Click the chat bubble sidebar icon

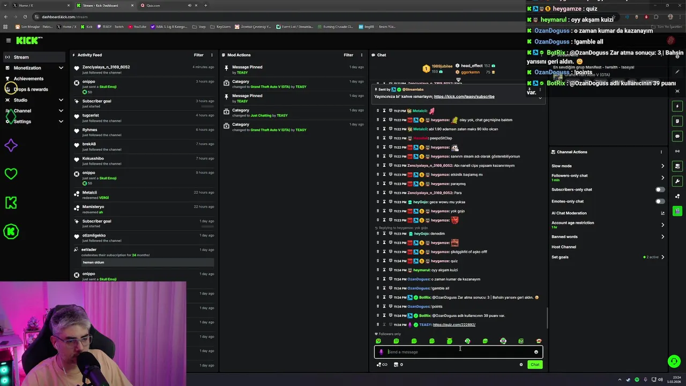point(677,136)
